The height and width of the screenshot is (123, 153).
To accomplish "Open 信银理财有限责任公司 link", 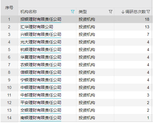I will (41, 72).
